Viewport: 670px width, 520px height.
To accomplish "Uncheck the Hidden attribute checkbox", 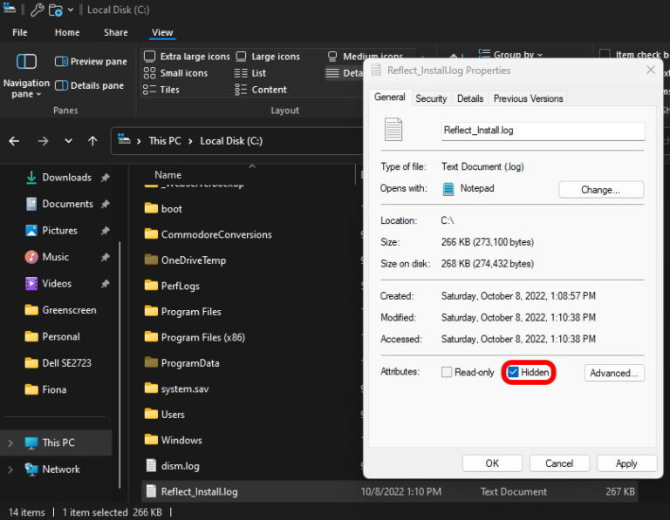I will [514, 373].
